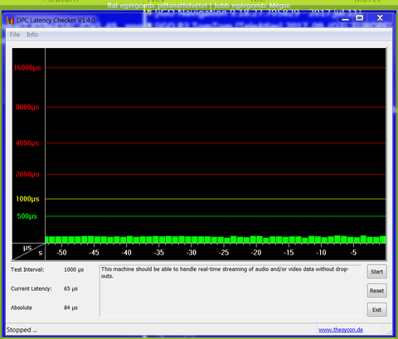Click the Test Interval value 1000 µs
The image size is (398, 339).
click(74, 269)
